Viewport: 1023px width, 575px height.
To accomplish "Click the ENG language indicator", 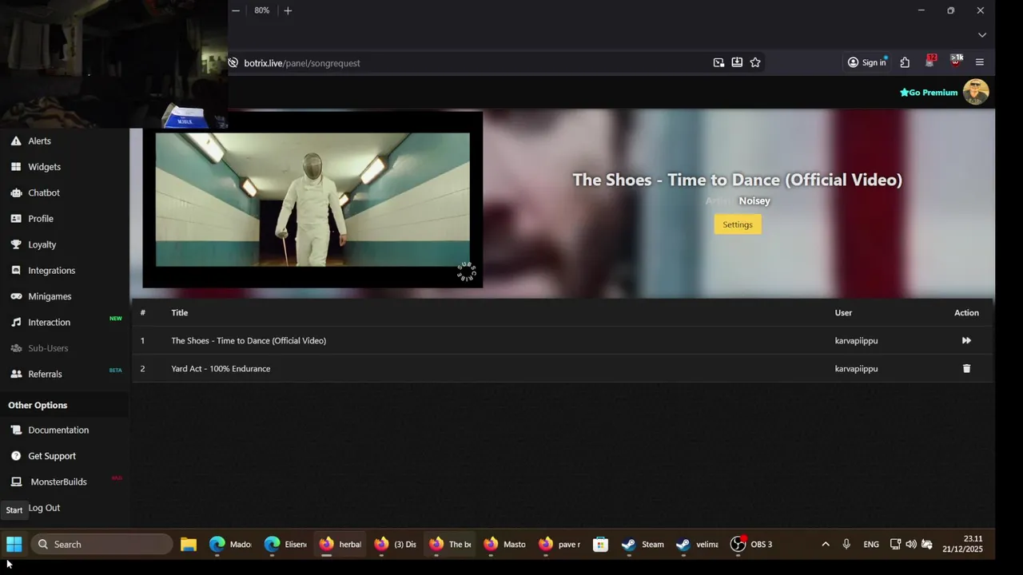I will (x=871, y=545).
